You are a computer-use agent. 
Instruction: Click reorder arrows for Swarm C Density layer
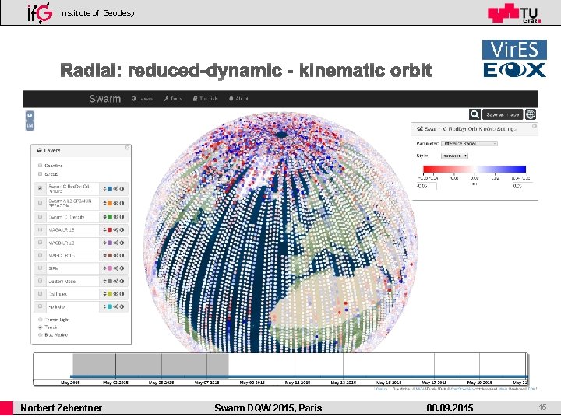[105, 217]
